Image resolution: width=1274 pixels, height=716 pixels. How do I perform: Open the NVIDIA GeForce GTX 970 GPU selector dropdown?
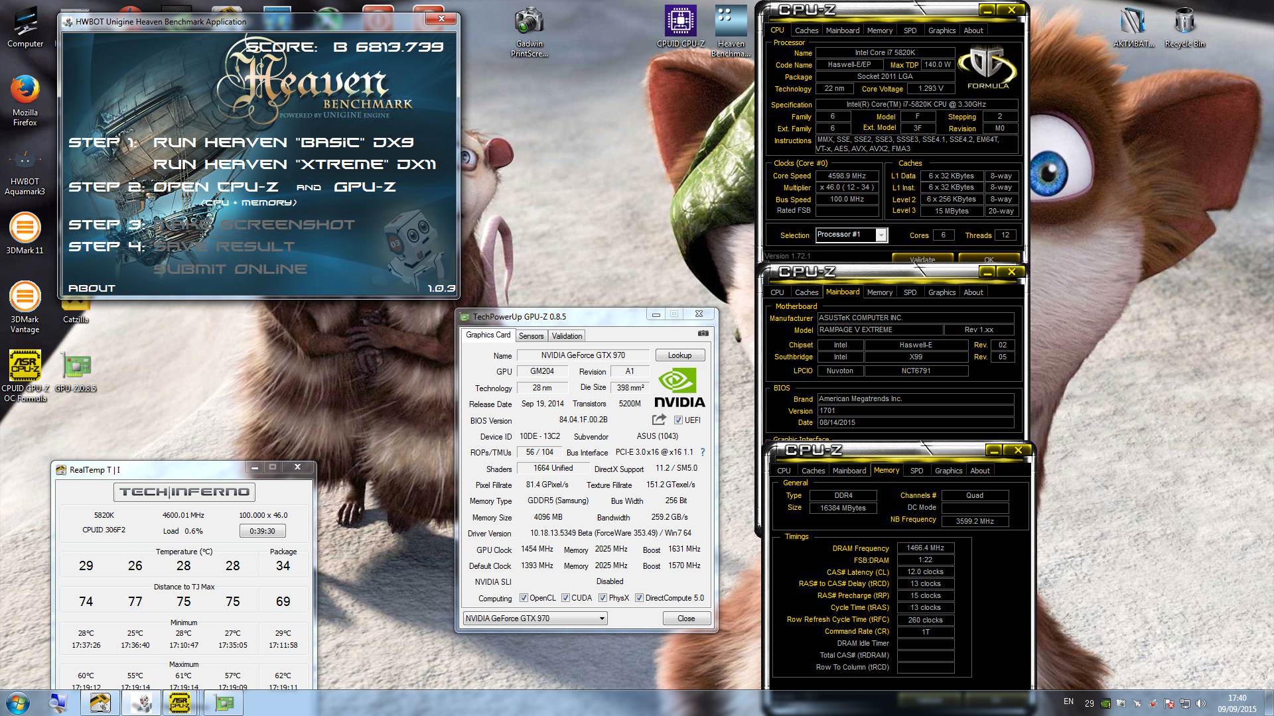click(x=535, y=618)
